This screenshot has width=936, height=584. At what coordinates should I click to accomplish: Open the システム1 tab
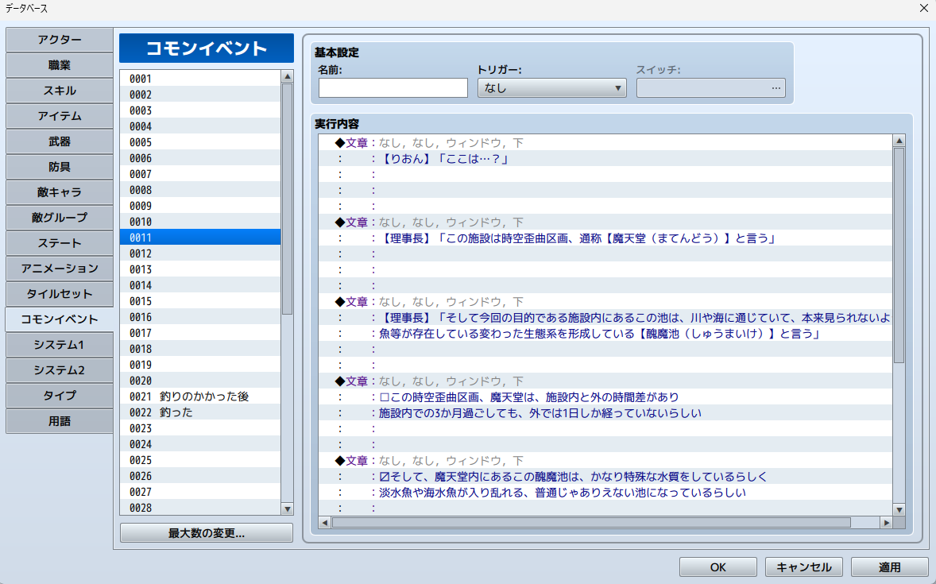tap(59, 345)
